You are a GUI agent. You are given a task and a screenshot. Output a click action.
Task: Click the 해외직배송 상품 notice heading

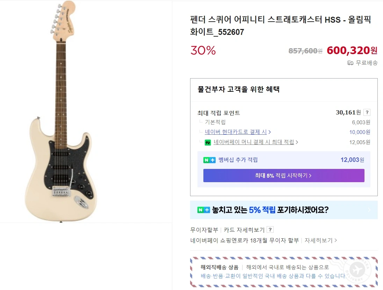219,267
